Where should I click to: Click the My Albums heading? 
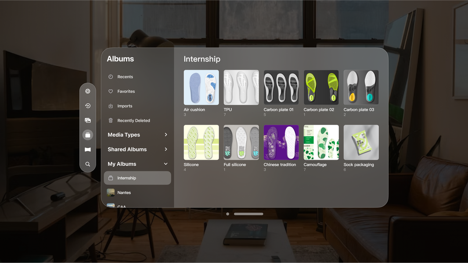(122, 164)
